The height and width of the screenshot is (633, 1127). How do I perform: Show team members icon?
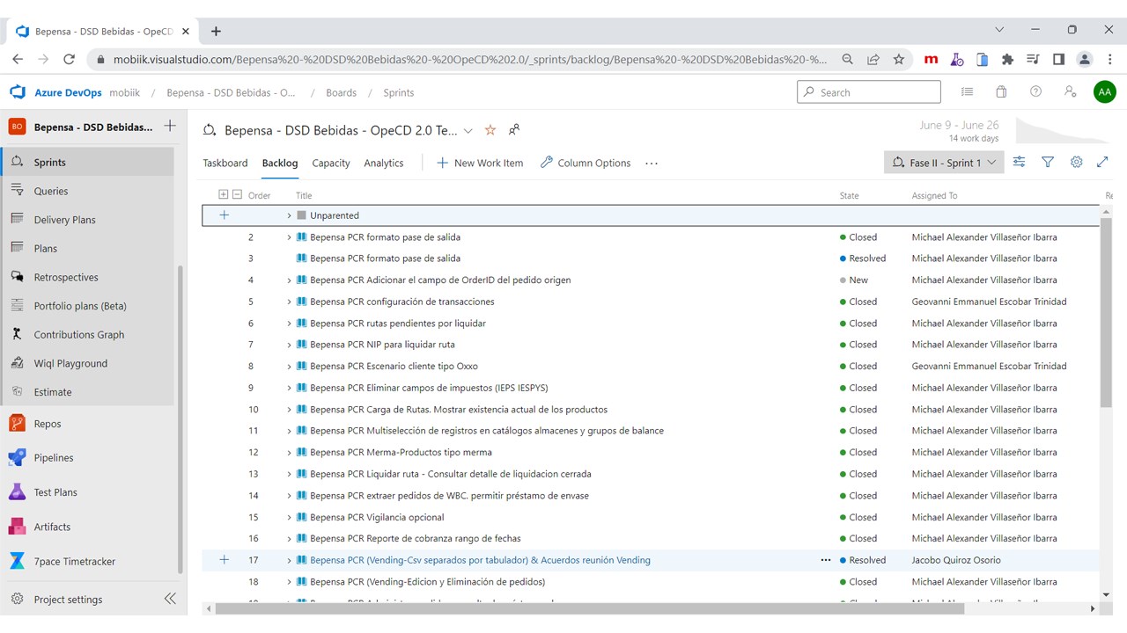pyautogui.click(x=514, y=130)
